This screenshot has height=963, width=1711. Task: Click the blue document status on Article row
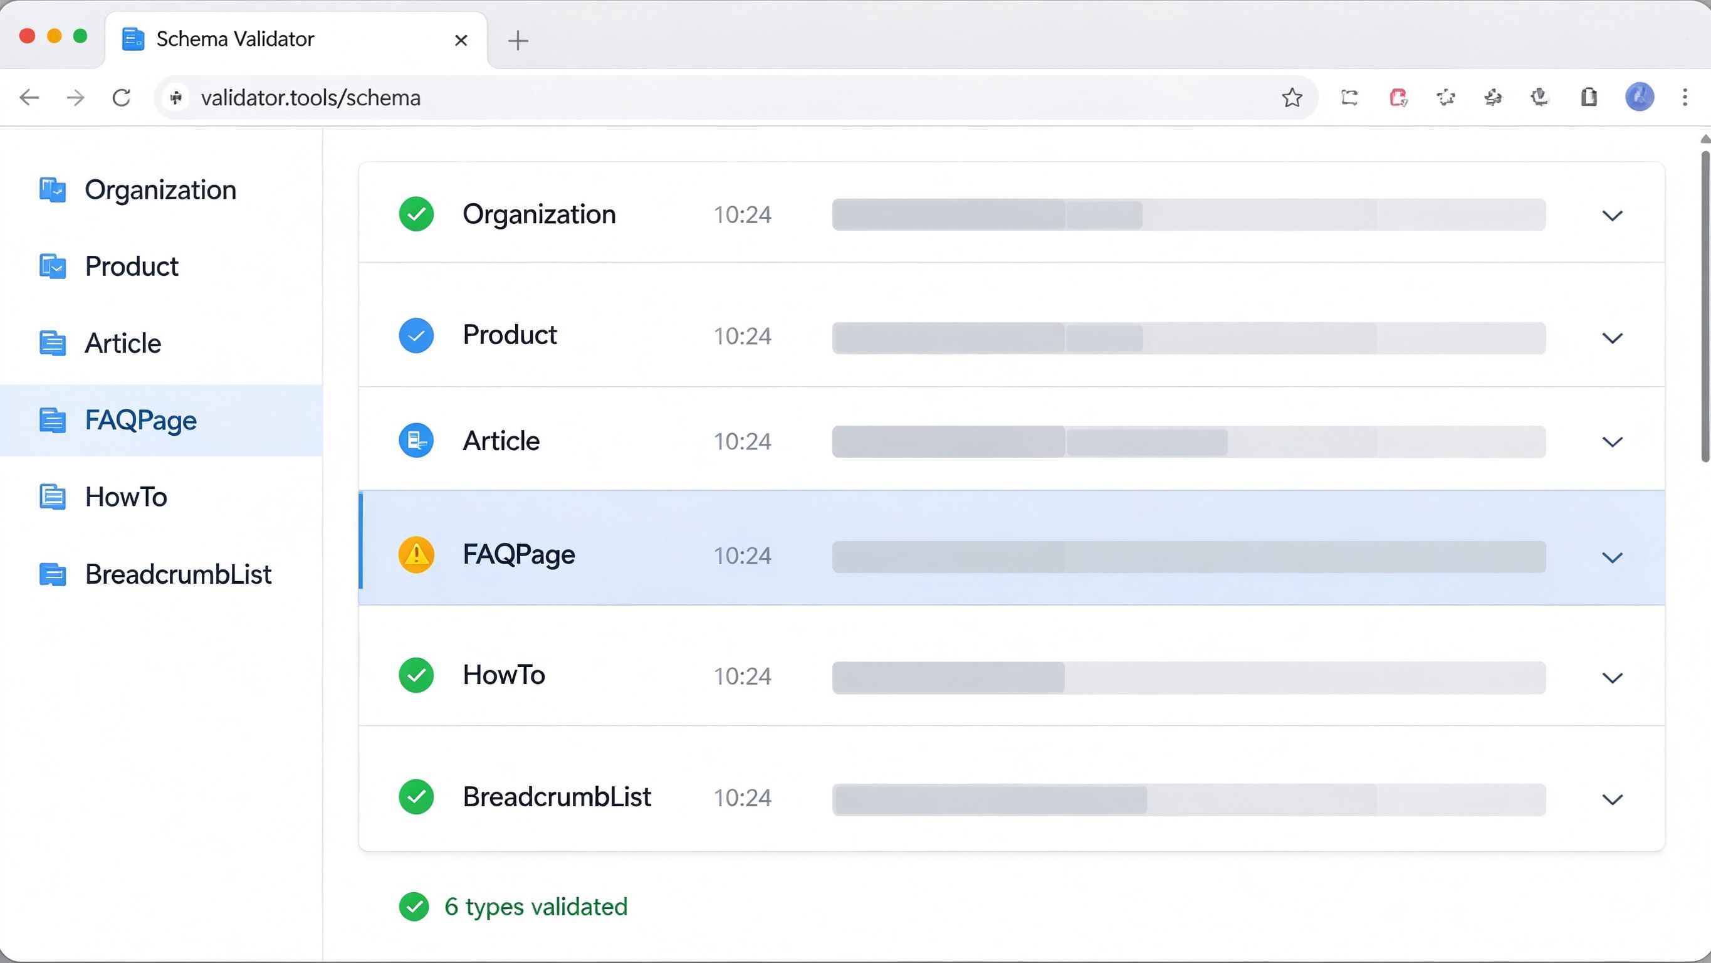(416, 441)
